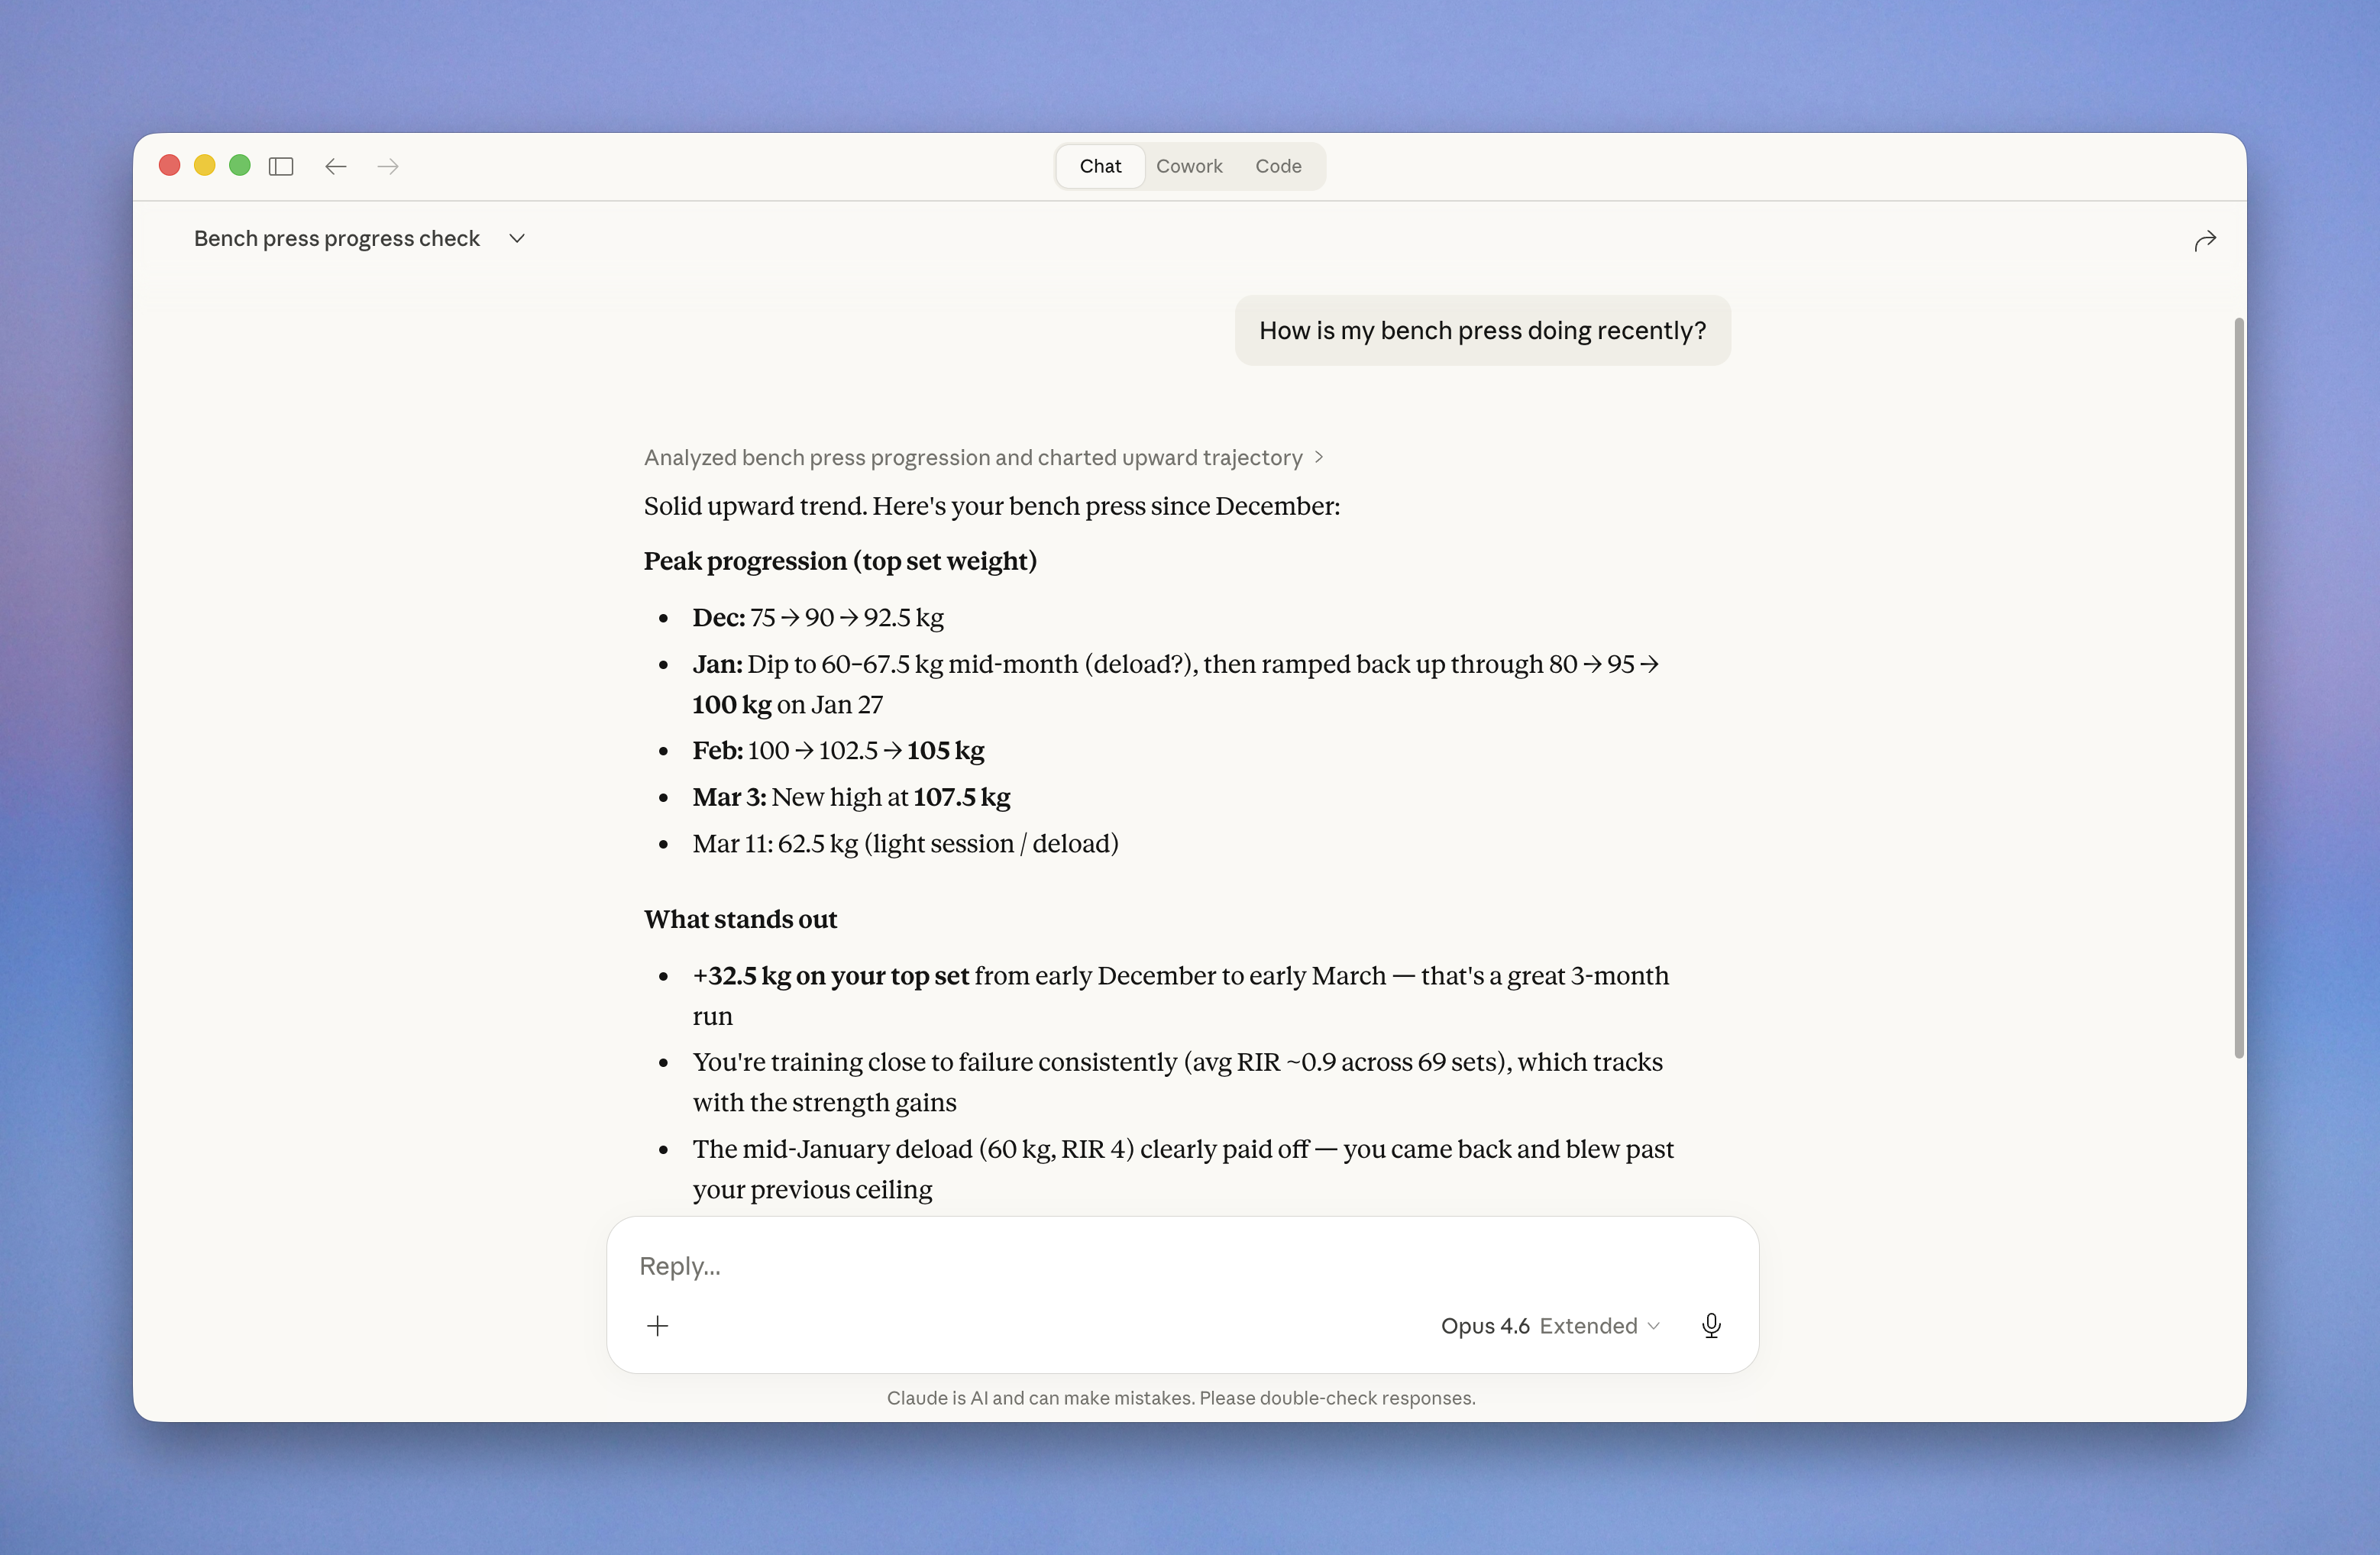The image size is (2380, 1555).
Task: Click the 'Claude is AI and can make mistakes' notice
Action: pyautogui.click(x=1181, y=1398)
